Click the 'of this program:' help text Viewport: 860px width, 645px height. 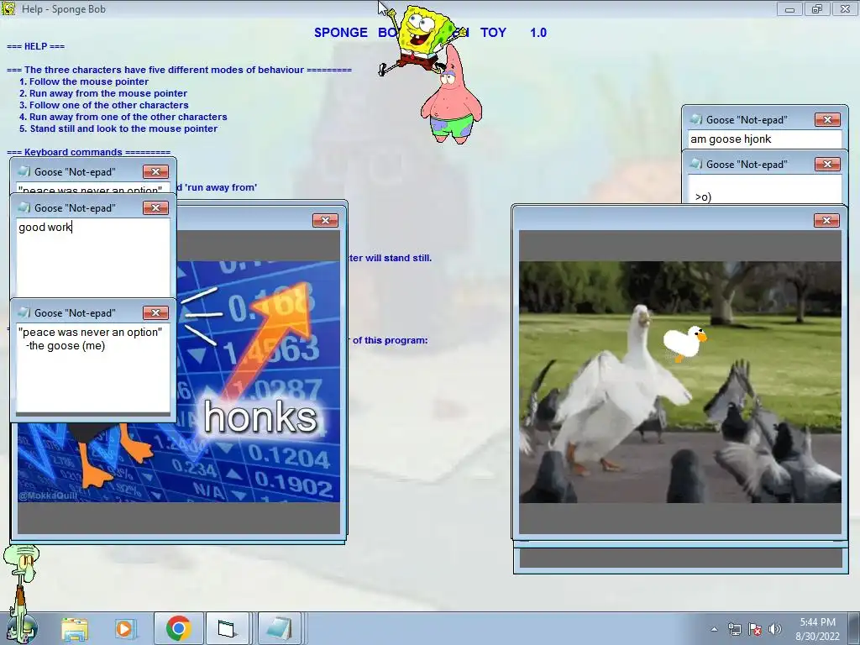coord(390,340)
